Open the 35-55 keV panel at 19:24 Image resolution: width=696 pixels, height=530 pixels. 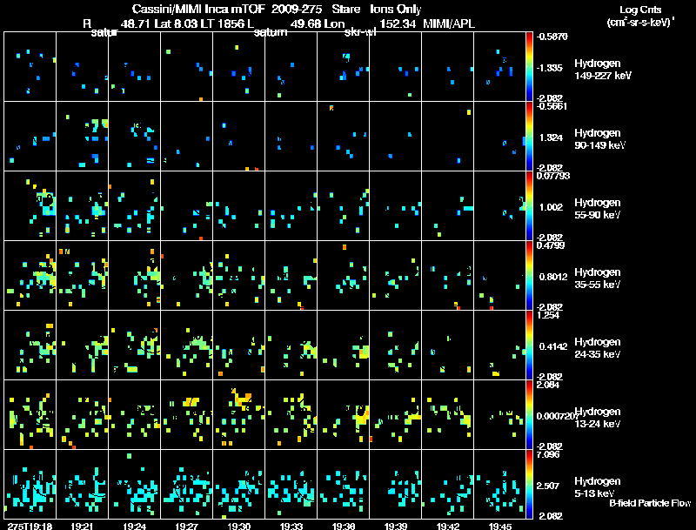click(x=135, y=276)
